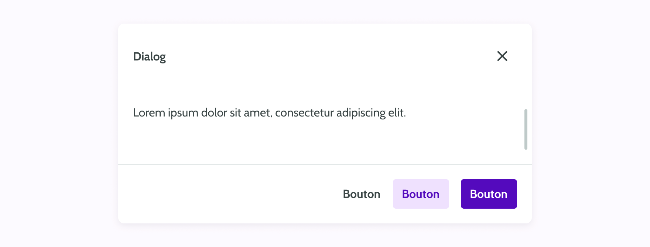Screen dimensions: 650x247
Task: Click the Dialog title text
Action: tap(149, 56)
